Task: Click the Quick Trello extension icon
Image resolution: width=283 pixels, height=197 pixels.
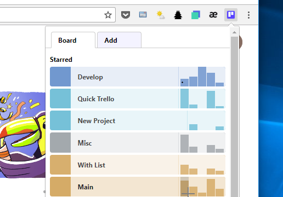Action: click(x=231, y=15)
